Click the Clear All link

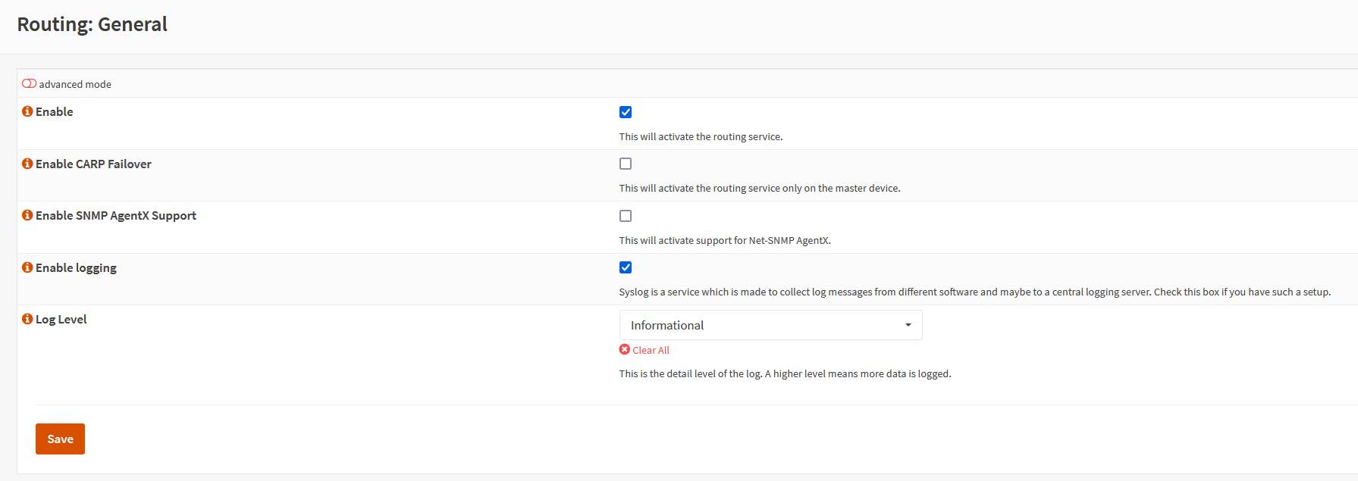pyautogui.click(x=651, y=350)
